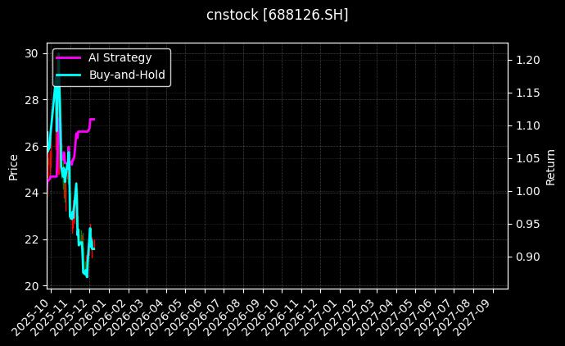Click the lowest point of the cyan line

[x=88, y=276]
